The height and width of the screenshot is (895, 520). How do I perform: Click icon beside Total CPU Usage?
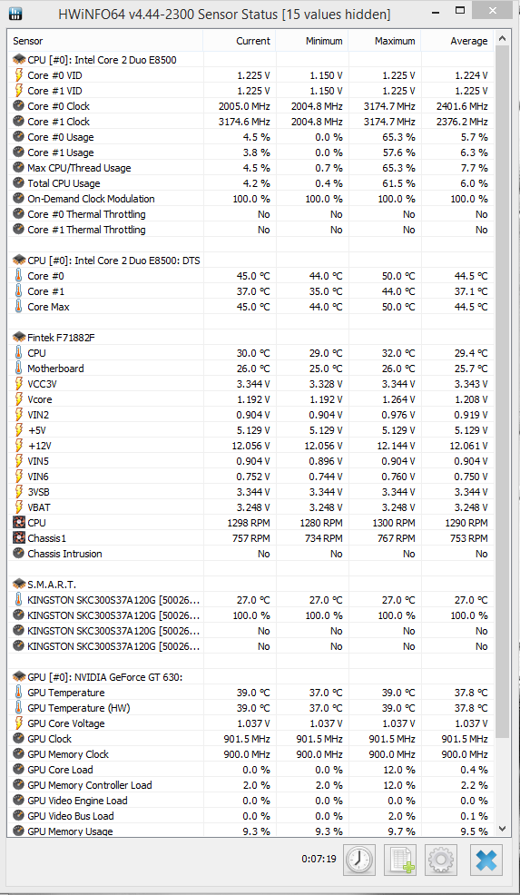19,183
